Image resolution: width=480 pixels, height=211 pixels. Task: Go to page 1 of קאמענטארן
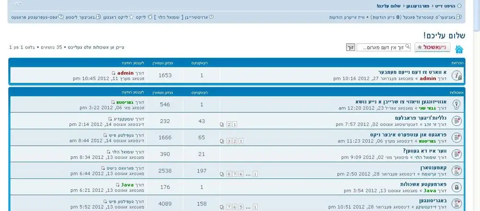[x=255, y=174]
